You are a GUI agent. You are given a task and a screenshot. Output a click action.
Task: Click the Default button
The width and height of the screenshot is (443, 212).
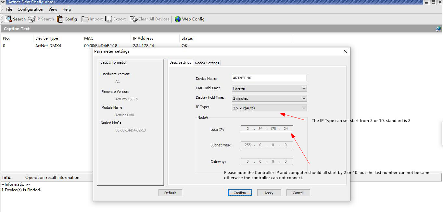click(x=170, y=193)
